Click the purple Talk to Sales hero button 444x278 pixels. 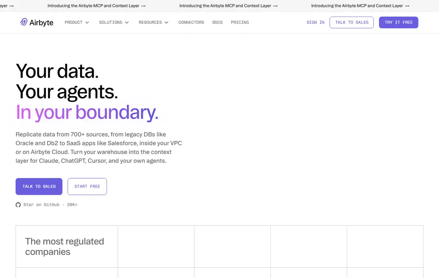[x=39, y=186]
